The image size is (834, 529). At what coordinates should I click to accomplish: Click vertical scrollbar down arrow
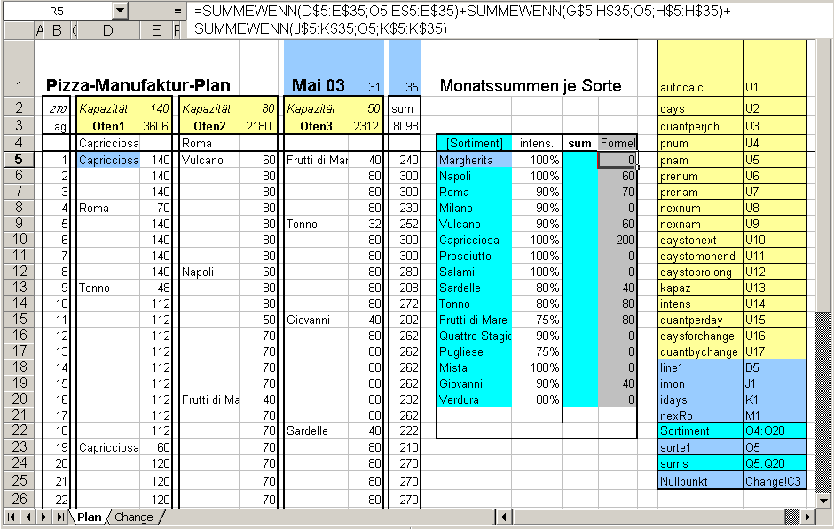coord(824,501)
